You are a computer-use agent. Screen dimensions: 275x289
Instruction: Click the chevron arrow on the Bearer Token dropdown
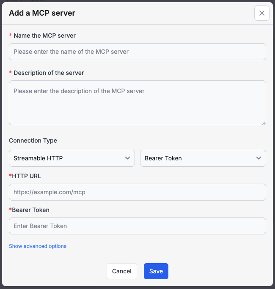(258, 158)
